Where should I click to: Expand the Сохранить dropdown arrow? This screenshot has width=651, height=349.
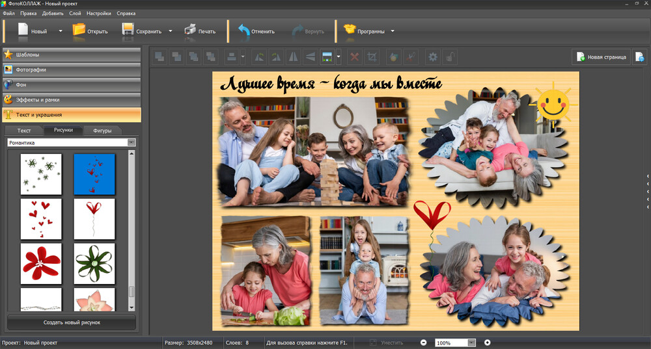pos(170,31)
